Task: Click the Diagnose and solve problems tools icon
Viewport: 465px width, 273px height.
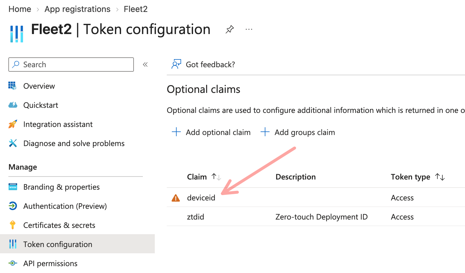Action: point(13,143)
